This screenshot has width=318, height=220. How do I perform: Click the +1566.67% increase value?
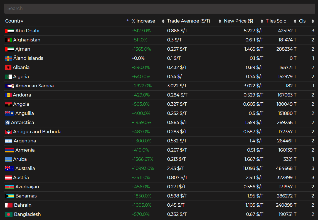(142, 159)
